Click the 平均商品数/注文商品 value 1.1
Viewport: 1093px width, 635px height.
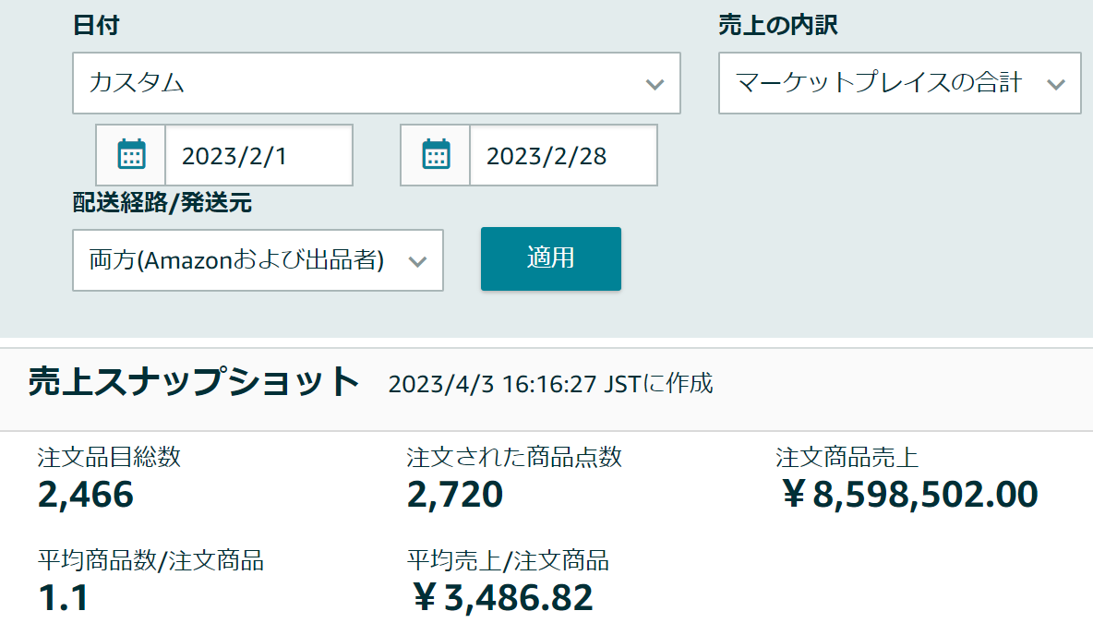click(64, 598)
